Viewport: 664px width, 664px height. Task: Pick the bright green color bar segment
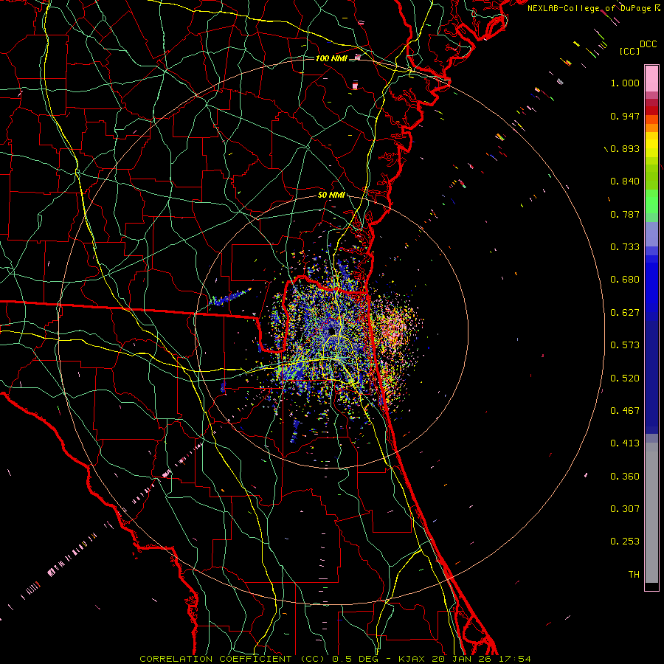point(651,201)
